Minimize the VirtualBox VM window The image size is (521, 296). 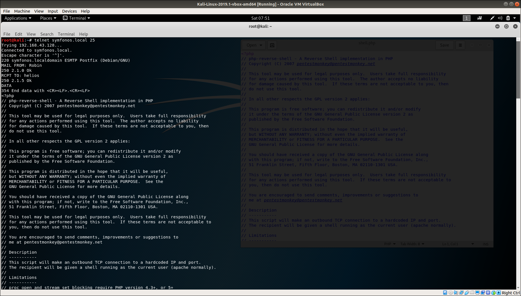(506, 4)
